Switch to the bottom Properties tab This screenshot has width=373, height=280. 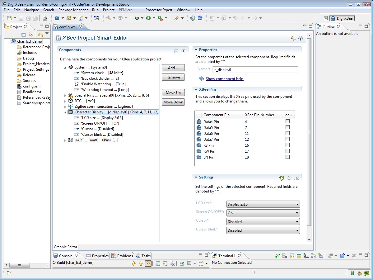pos(98,256)
